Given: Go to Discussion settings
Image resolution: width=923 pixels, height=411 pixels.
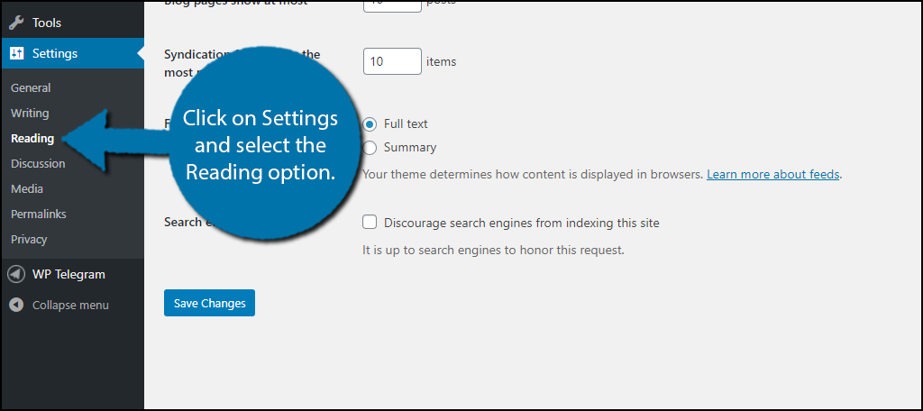Looking at the screenshot, I should pos(38,164).
